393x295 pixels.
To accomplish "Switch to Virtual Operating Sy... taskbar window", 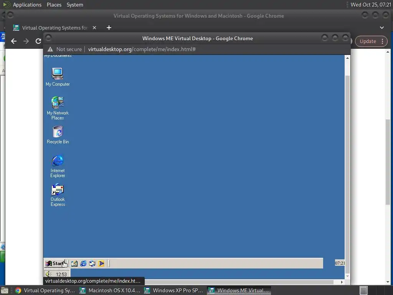I will point(45,290).
